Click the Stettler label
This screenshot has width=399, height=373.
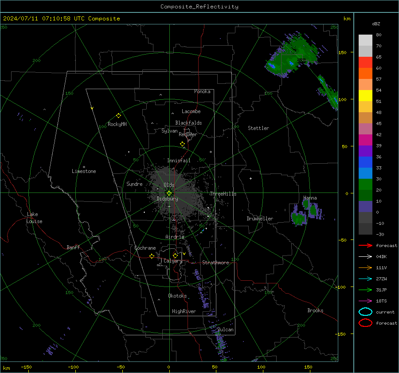[x=258, y=128]
